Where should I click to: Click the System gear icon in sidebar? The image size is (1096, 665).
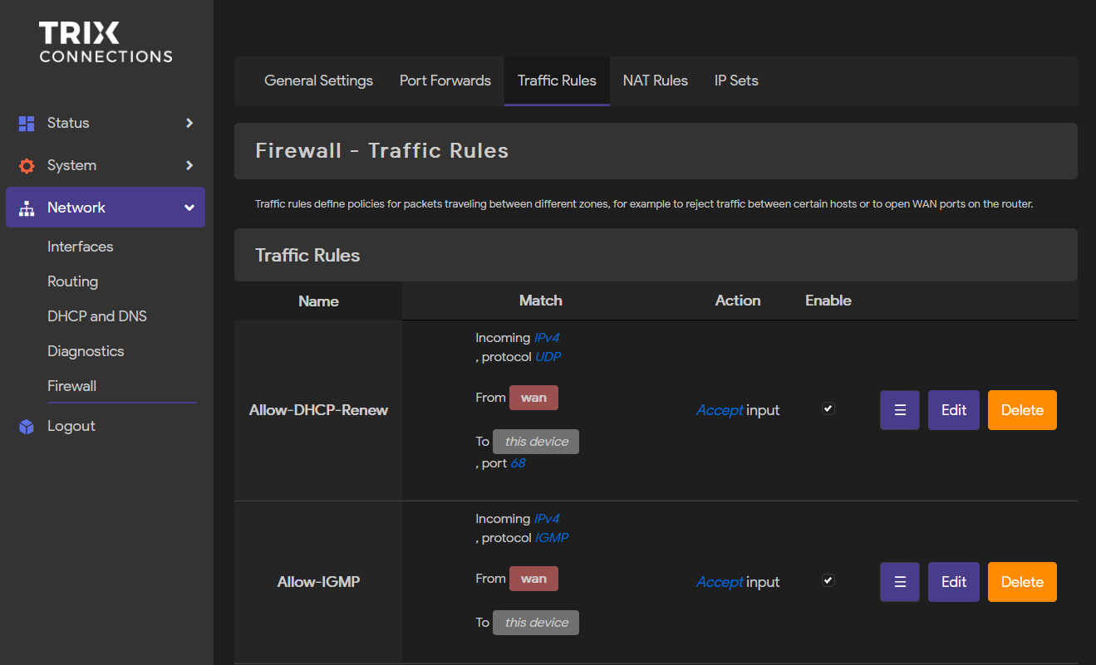pos(25,165)
